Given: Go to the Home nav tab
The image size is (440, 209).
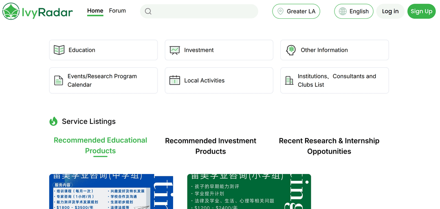Looking at the screenshot, I should (95, 11).
